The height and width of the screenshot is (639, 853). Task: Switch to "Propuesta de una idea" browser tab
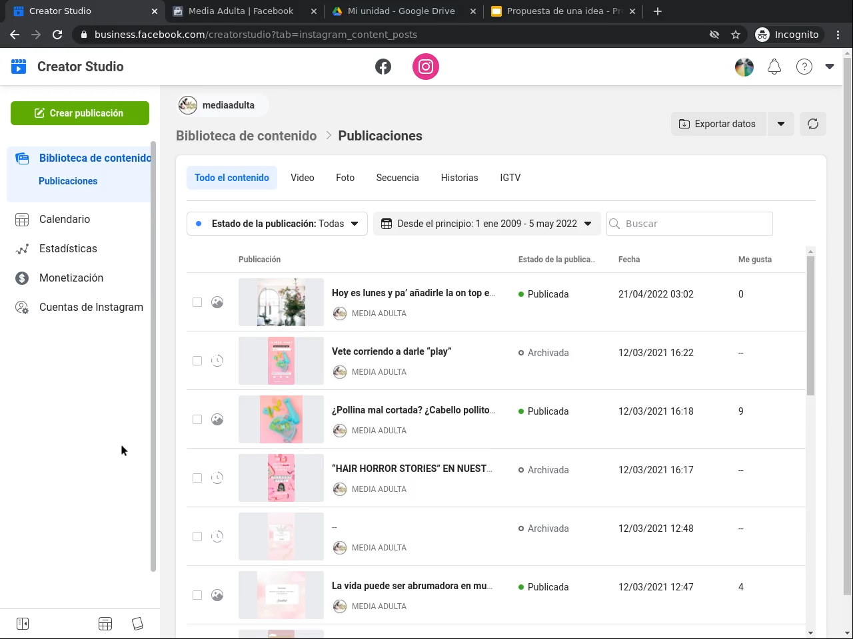[x=564, y=11]
